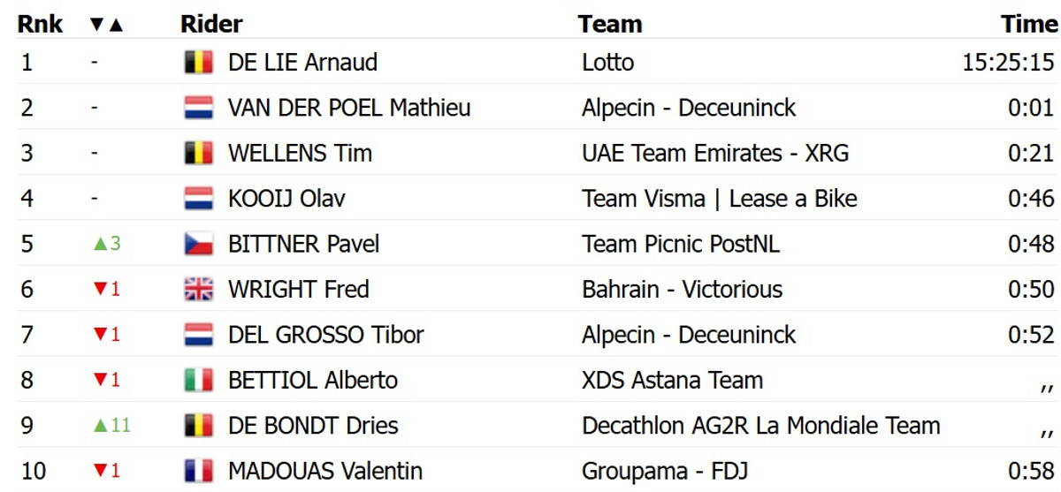Open the Team Visma | Lease a Bike page
Viewport: 1061px width, 492px height.
coord(719,199)
